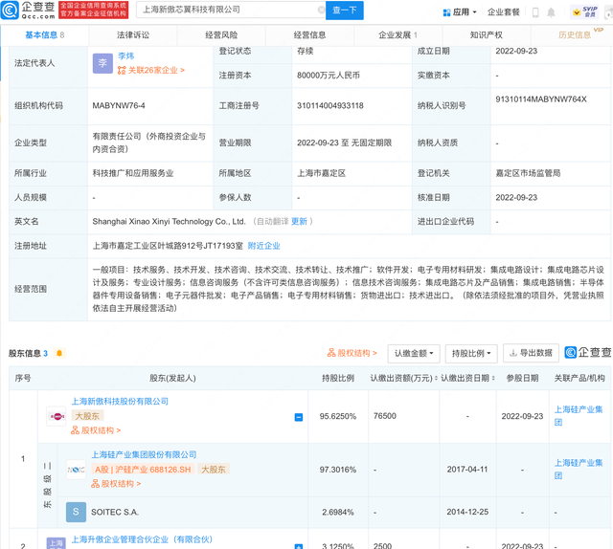
Task: Open the mobile phone icon in header
Action: tap(535, 12)
